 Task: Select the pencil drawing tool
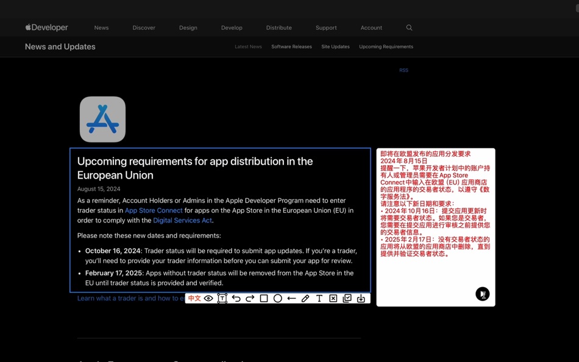(305, 299)
